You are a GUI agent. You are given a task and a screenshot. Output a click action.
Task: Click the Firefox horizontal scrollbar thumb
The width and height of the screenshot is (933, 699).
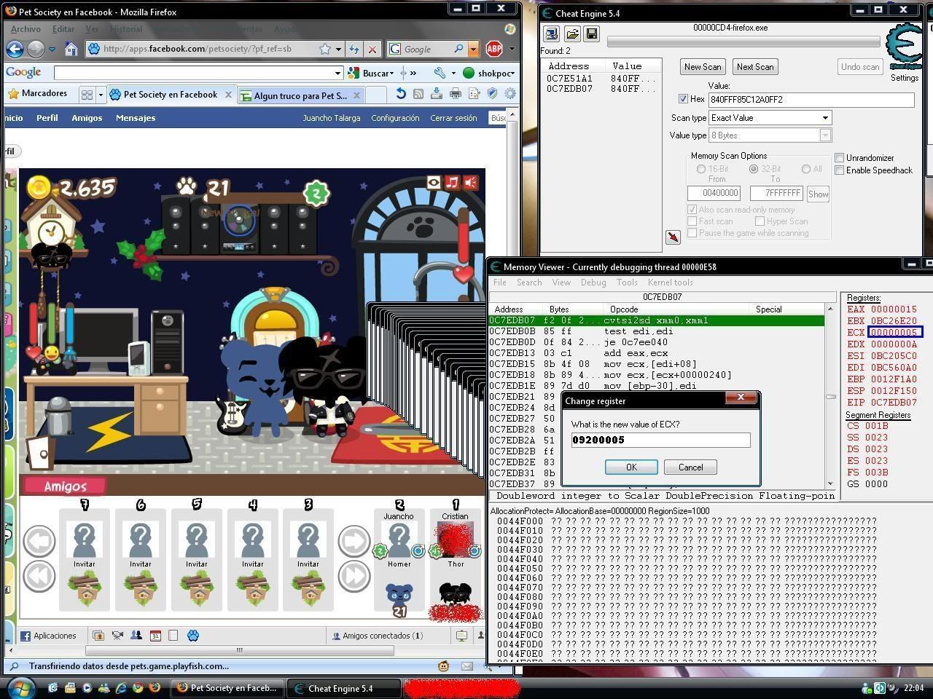point(239,650)
